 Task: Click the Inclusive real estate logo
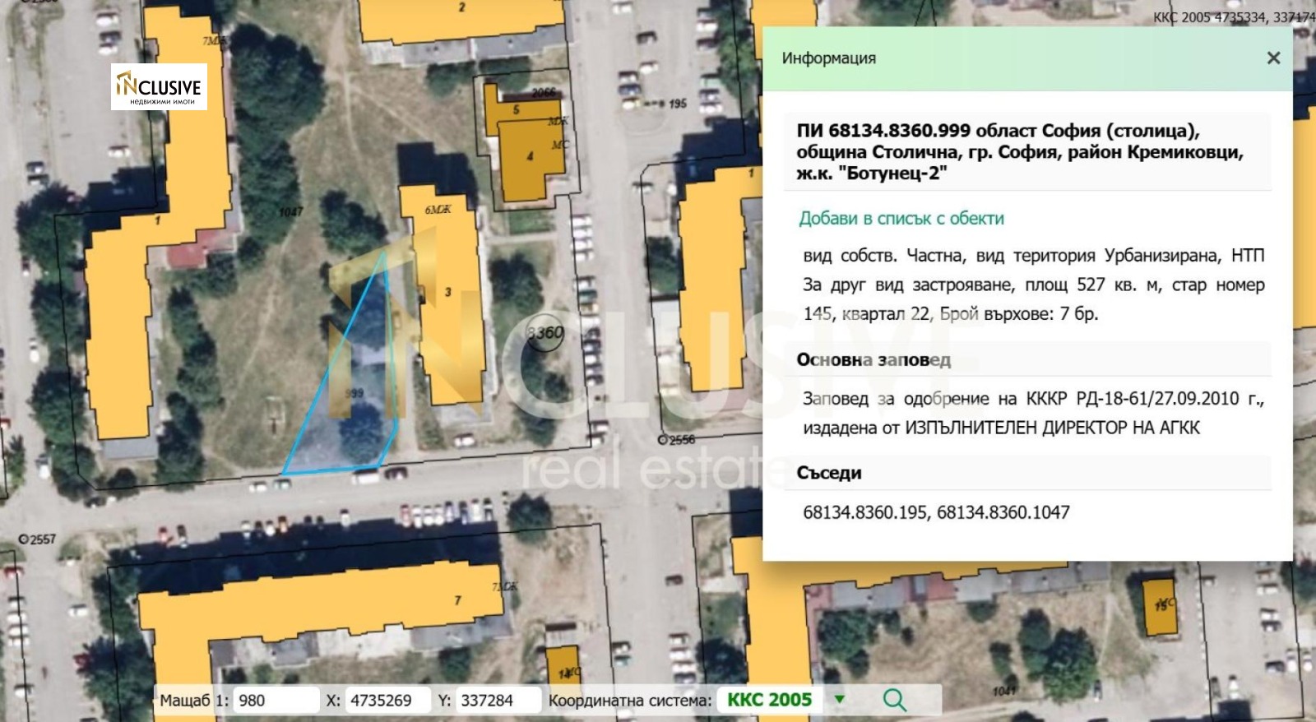point(159,86)
